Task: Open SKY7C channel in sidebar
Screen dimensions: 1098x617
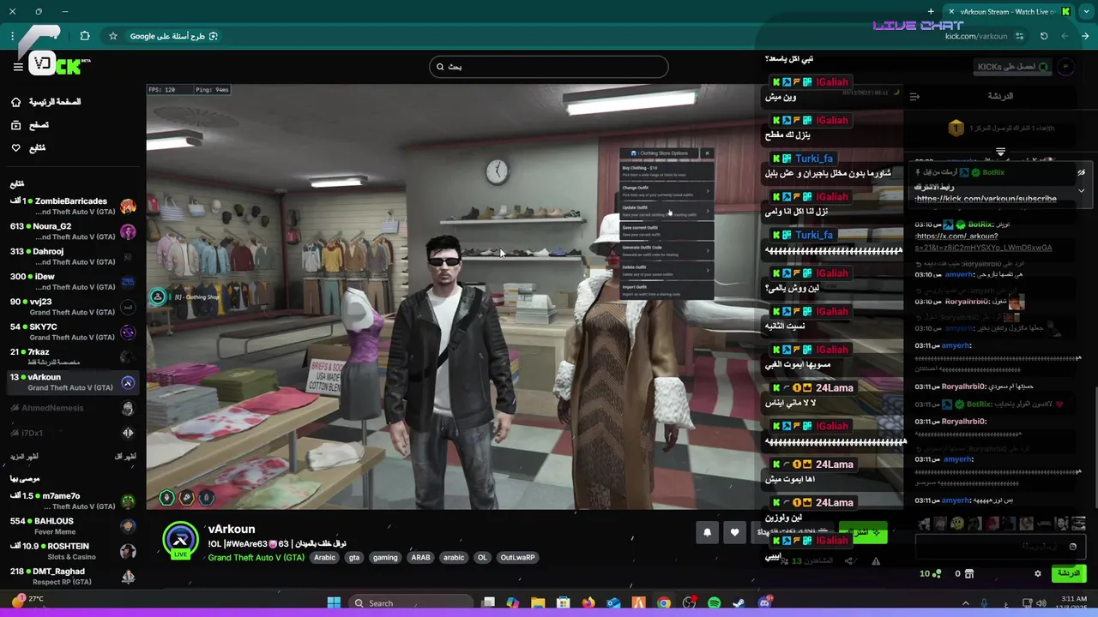Action: tap(73, 332)
